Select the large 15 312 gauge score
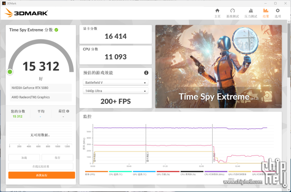Screen dimensions: 291x192 pos(41,66)
